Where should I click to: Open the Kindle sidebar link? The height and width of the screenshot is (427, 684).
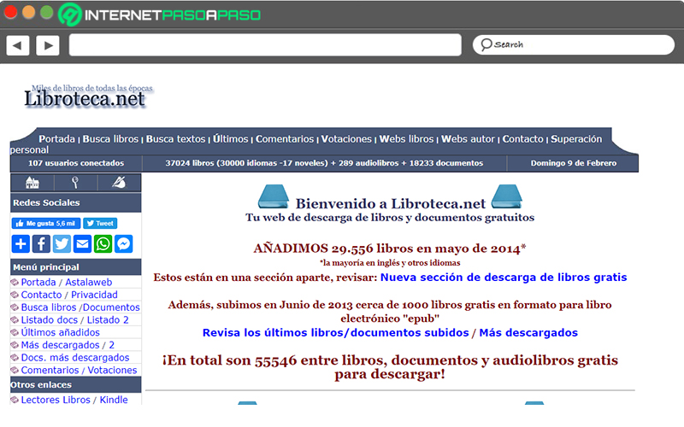[114, 400]
